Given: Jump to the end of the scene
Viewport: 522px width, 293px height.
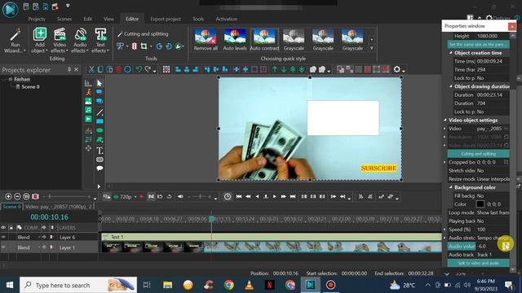Looking at the screenshot, I should coord(293,197).
